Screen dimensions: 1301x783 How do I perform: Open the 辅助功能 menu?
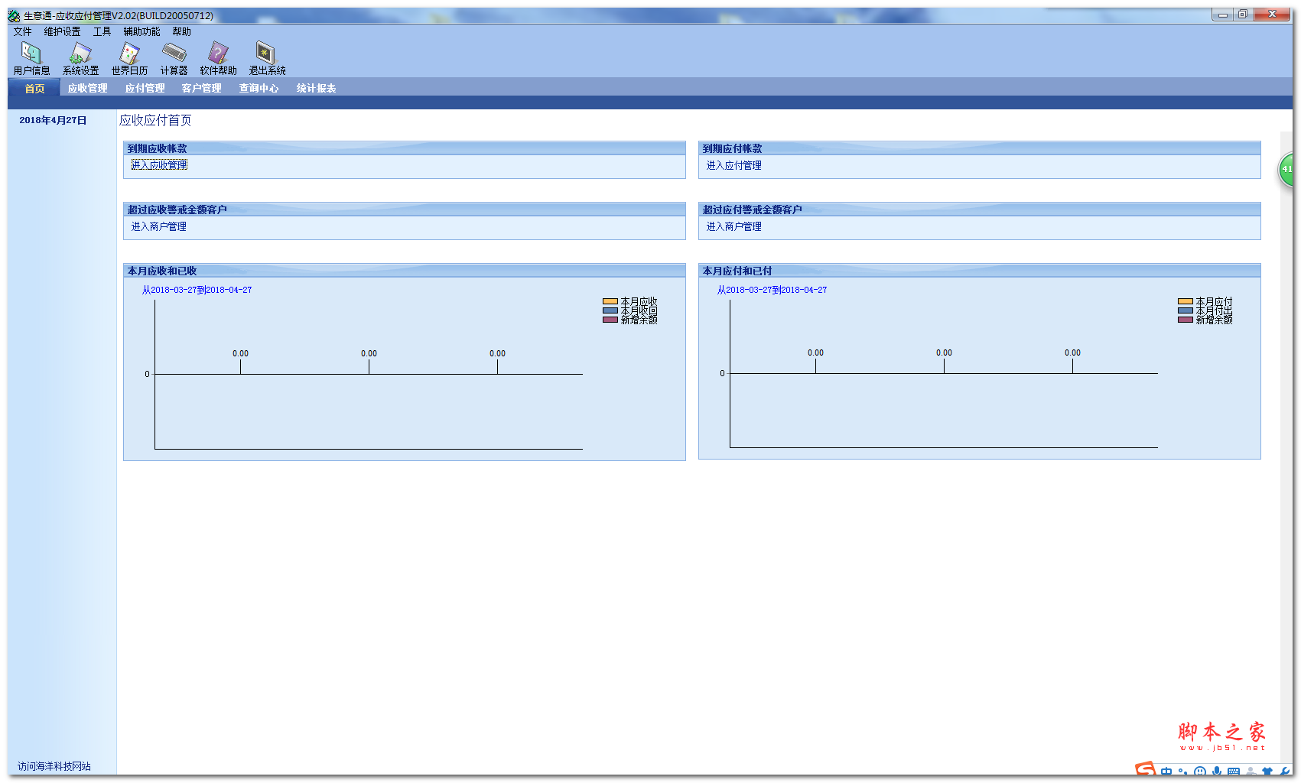pos(141,31)
